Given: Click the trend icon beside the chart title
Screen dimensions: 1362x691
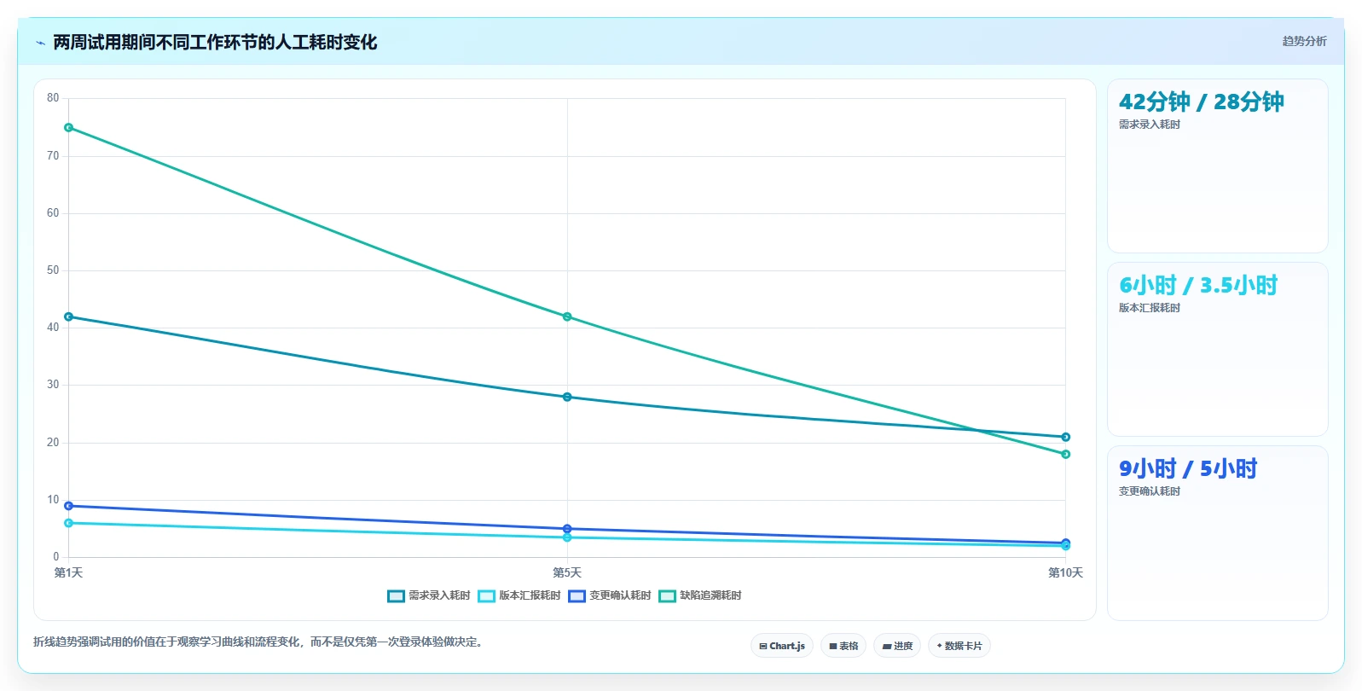Looking at the screenshot, I should pyautogui.click(x=40, y=43).
